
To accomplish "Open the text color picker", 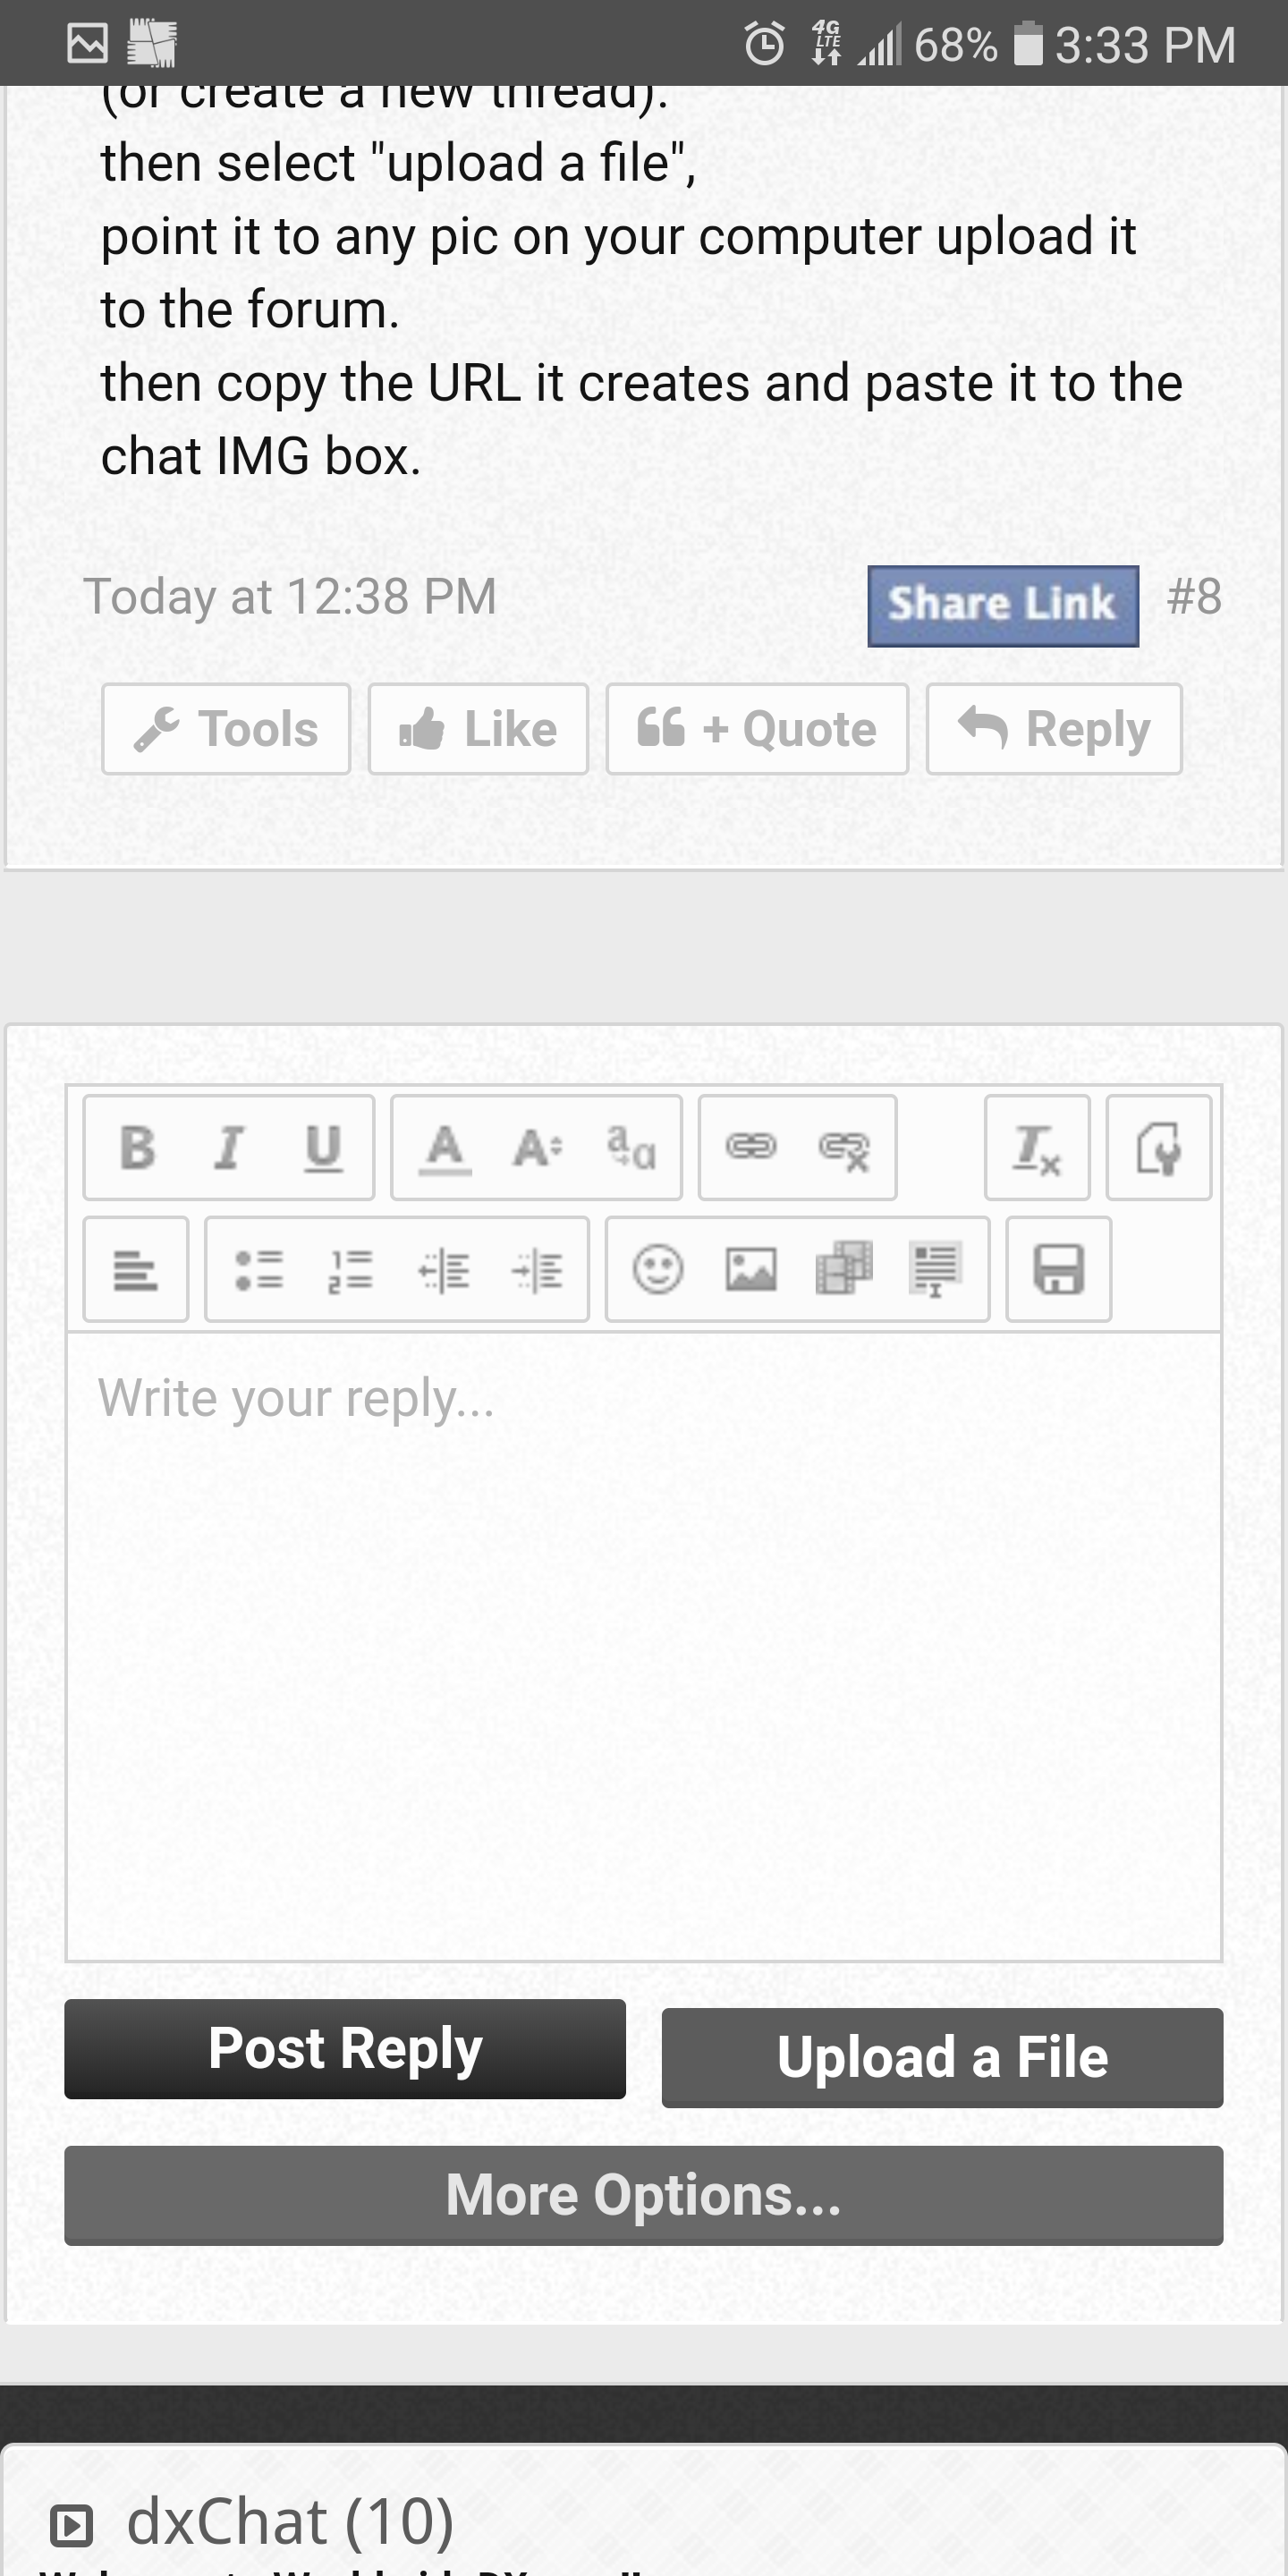I will [x=444, y=1147].
